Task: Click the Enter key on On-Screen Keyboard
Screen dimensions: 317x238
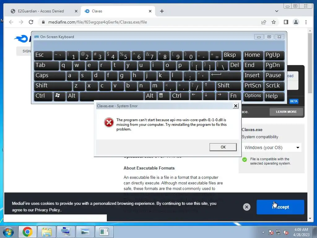Action: tap(225, 76)
